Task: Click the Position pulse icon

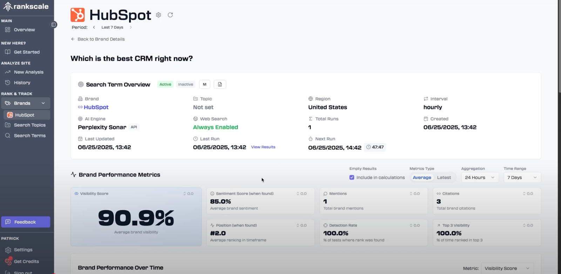Action: (212, 225)
